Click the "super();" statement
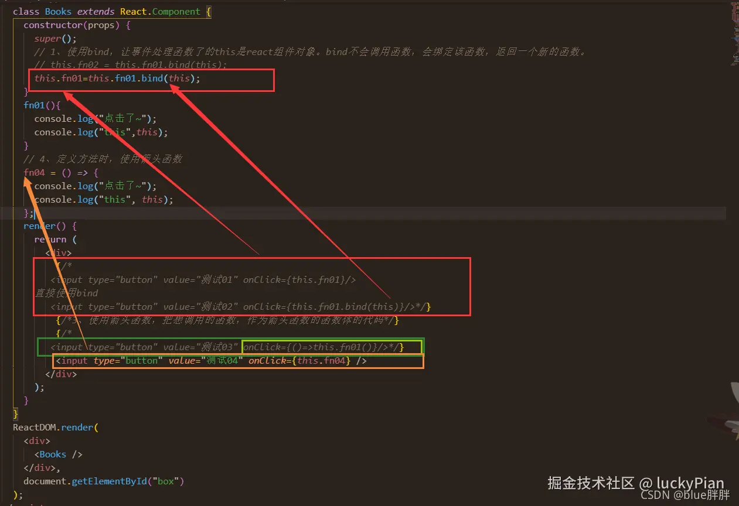 [x=56, y=38]
